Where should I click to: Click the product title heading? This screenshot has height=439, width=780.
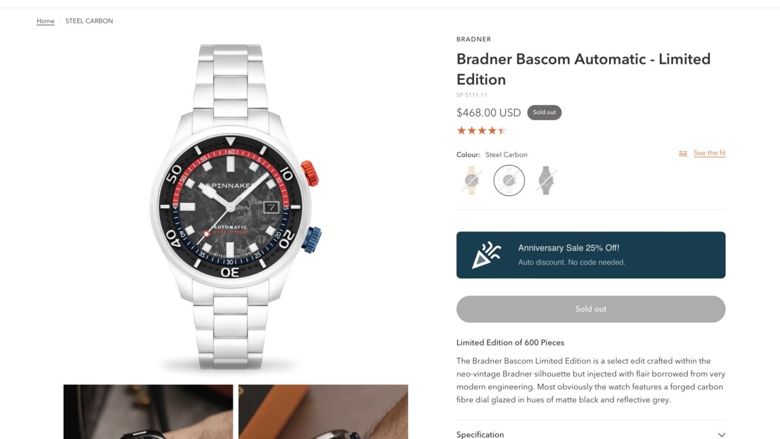pyautogui.click(x=583, y=69)
